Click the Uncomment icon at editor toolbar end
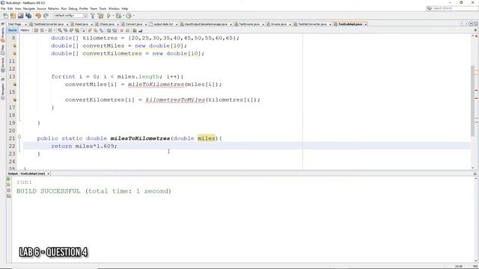Image resolution: width=479 pixels, height=269 pixels. point(141,31)
